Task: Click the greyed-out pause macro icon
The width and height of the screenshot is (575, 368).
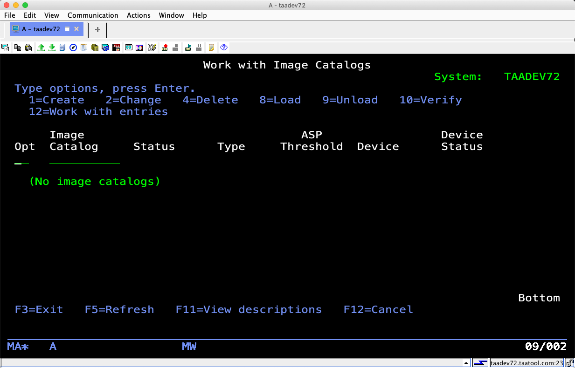Action: pos(199,48)
